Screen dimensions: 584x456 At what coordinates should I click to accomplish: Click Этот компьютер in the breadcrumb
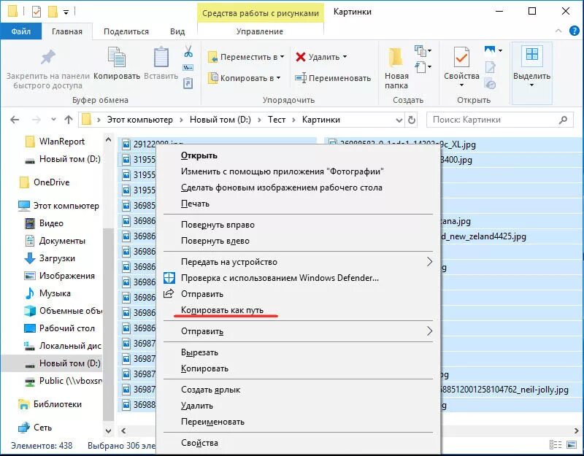[x=140, y=120]
